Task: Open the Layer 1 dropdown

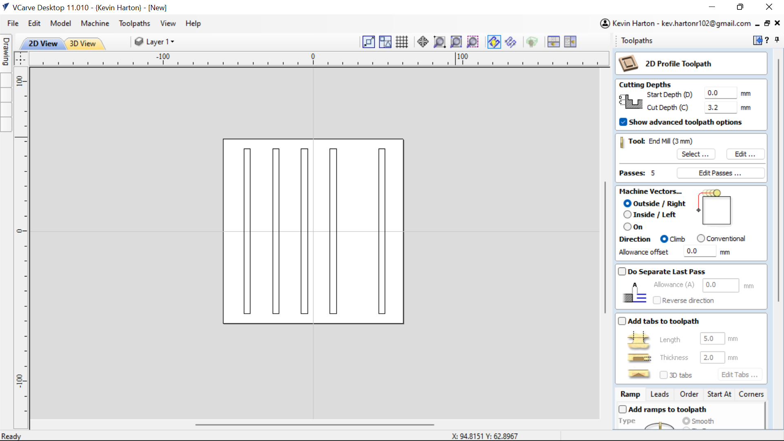Action: 160,42
